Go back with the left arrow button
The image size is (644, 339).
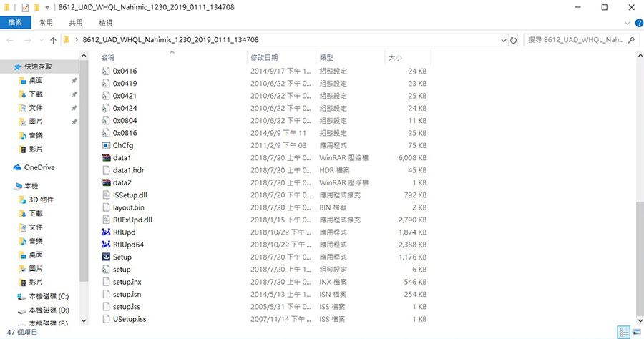(x=10, y=40)
